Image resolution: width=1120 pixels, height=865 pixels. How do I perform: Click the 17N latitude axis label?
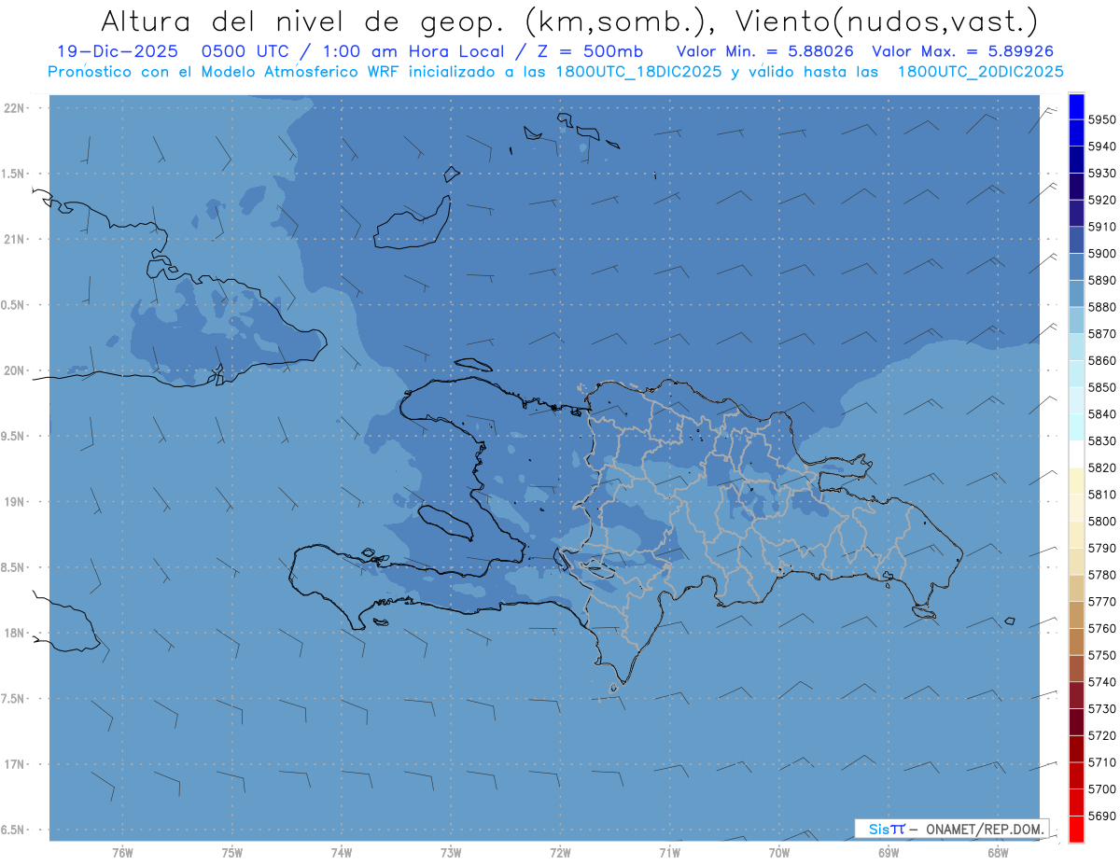click(x=15, y=764)
